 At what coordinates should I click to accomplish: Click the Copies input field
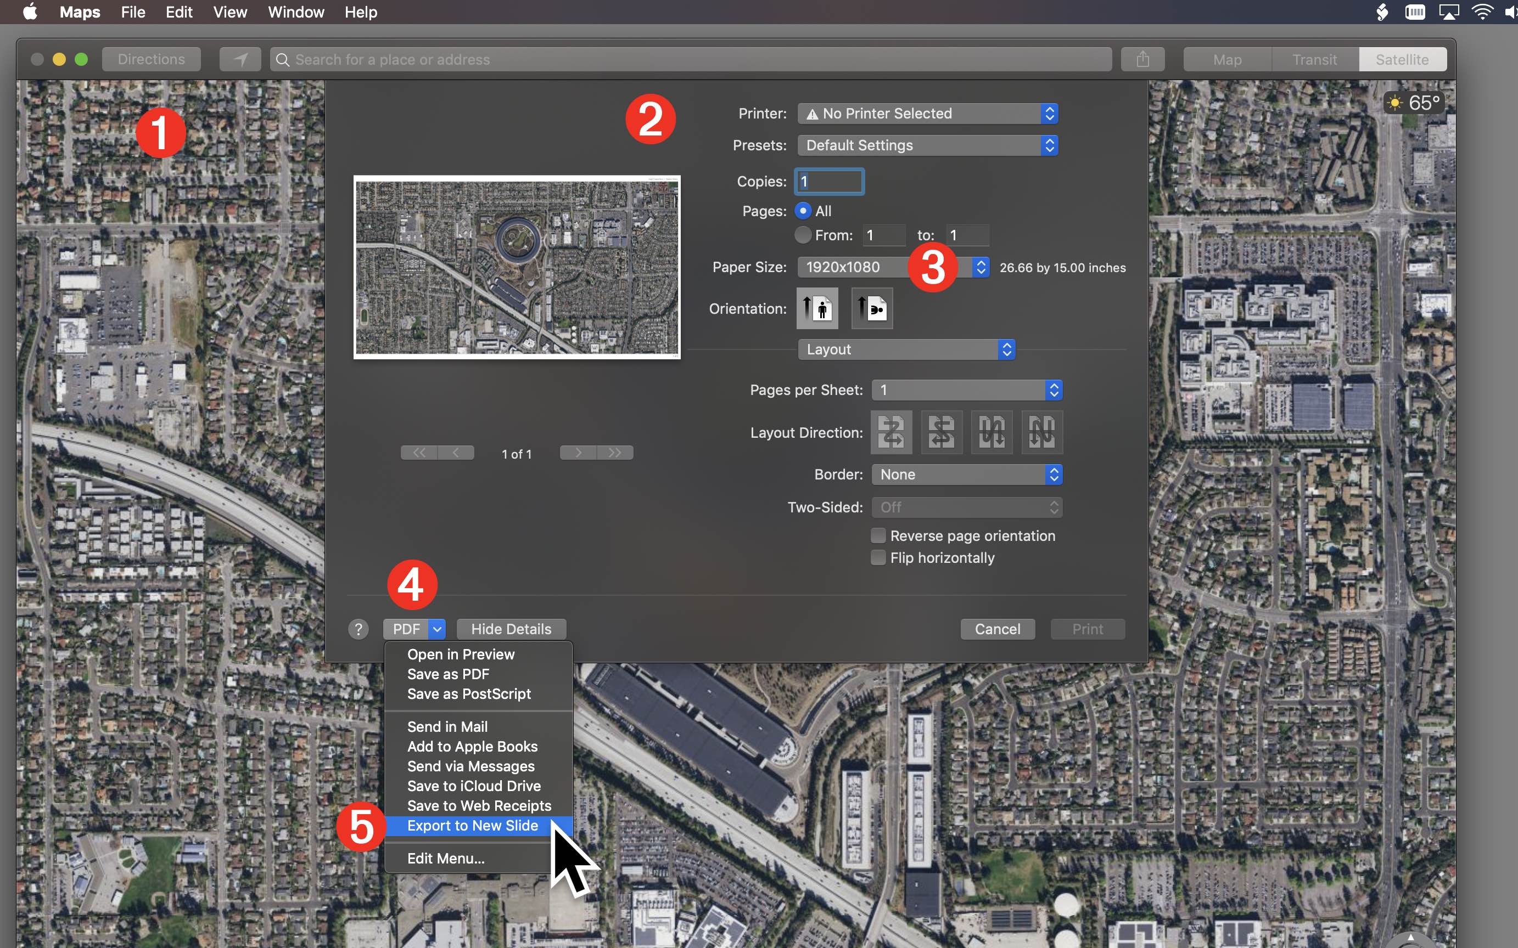[829, 182]
